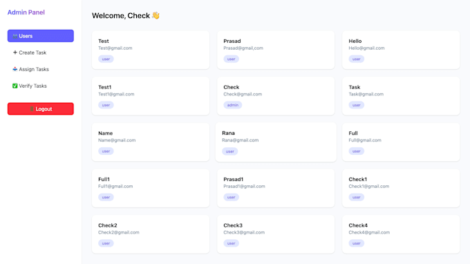The height and width of the screenshot is (264, 470).
Task: Click the Name@gmail.com email
Action: 117,140
